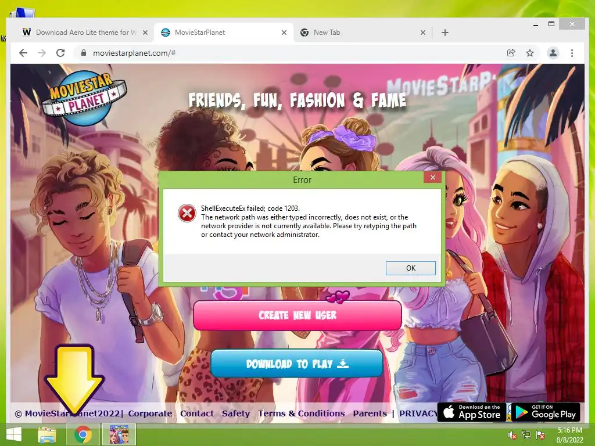
Task: Close the Error dialog with X
Action: [432, 178]
